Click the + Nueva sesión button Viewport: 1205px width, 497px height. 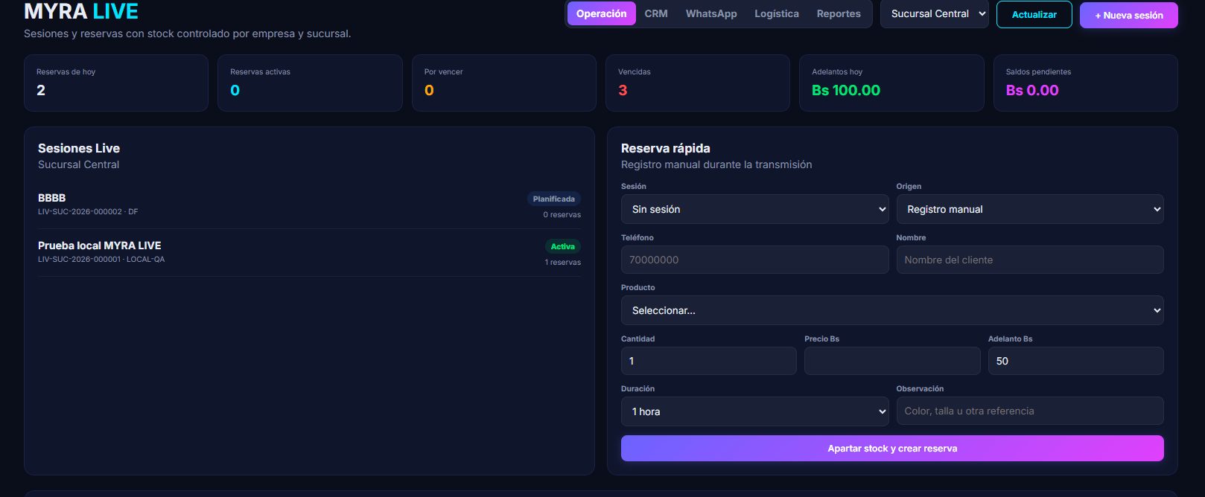click(x=1128, y=15)
